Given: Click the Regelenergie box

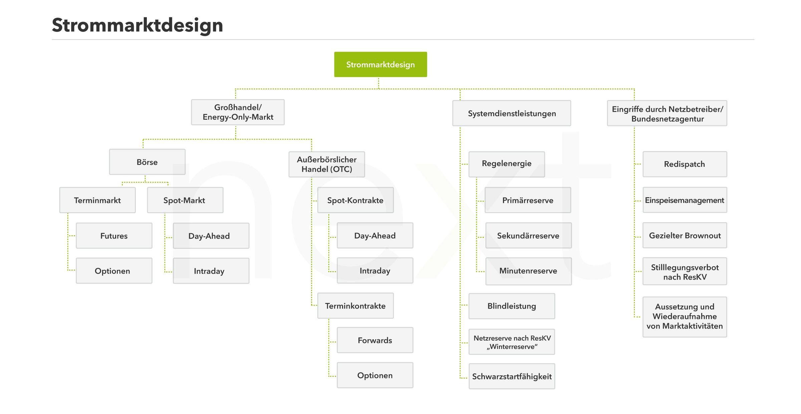Looking at the screenshot, I should click(x=507, y=163).
